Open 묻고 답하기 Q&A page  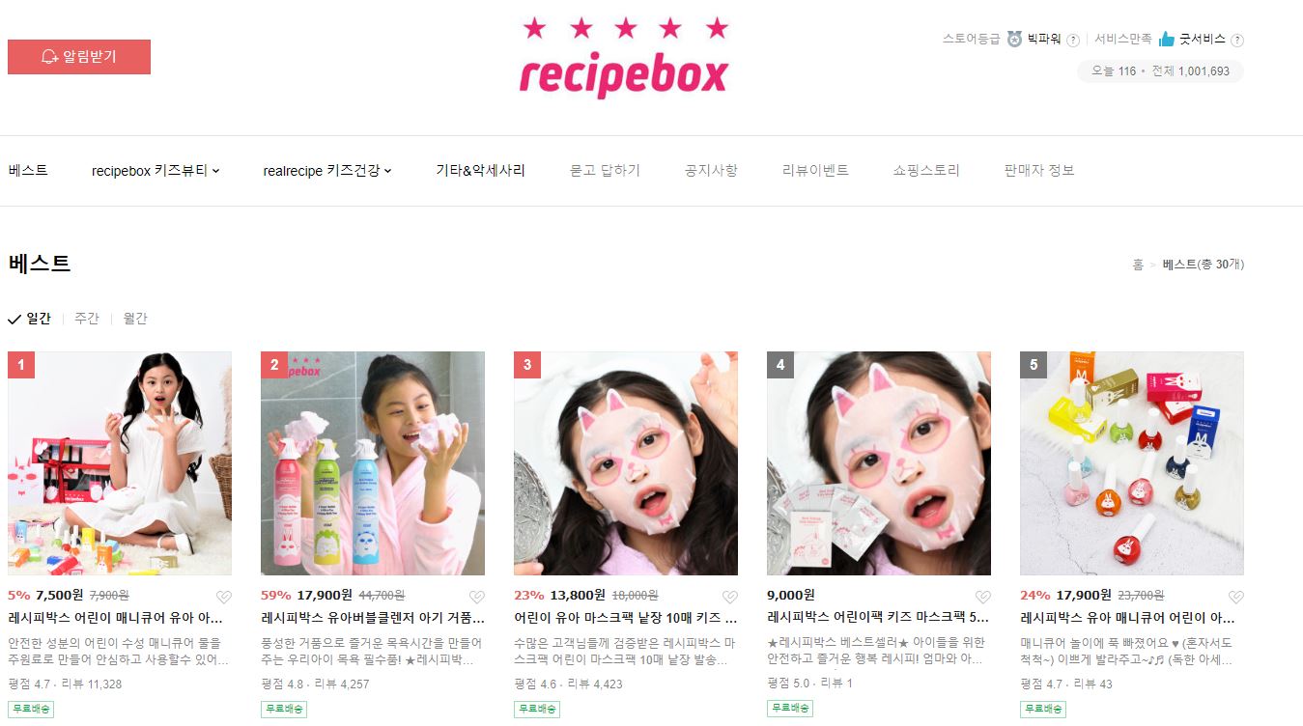click(606, 171)
